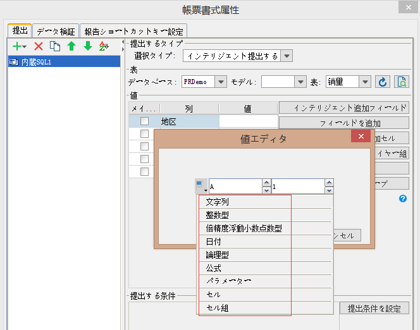Increment column A spinner
420x330 pixels.
(266, 183)
